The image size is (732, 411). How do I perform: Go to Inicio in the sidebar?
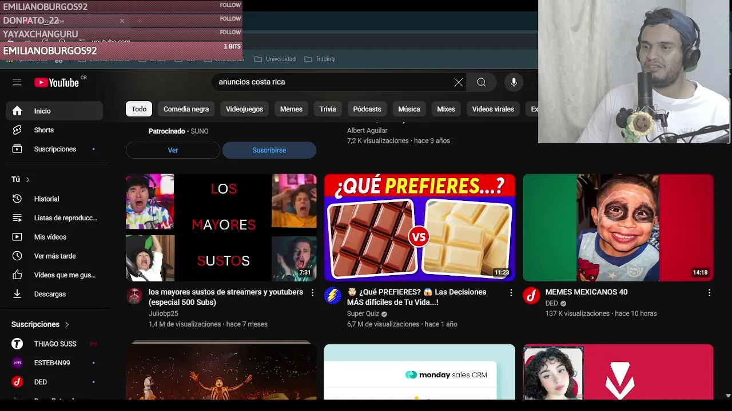(x=54, y=111)
